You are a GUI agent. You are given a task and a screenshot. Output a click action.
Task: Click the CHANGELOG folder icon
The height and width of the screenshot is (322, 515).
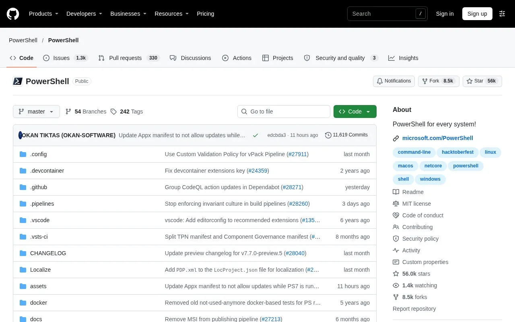(23, 253)
